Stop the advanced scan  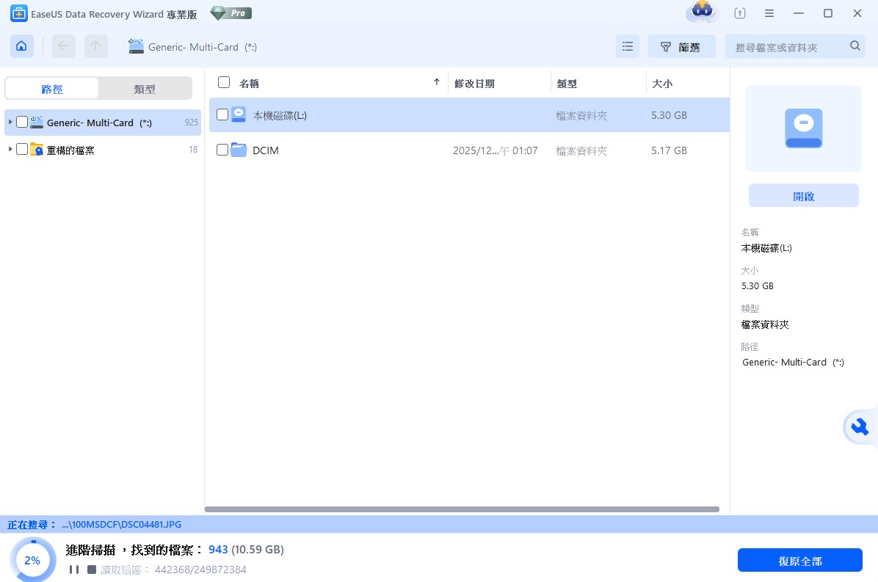(92, 569)
